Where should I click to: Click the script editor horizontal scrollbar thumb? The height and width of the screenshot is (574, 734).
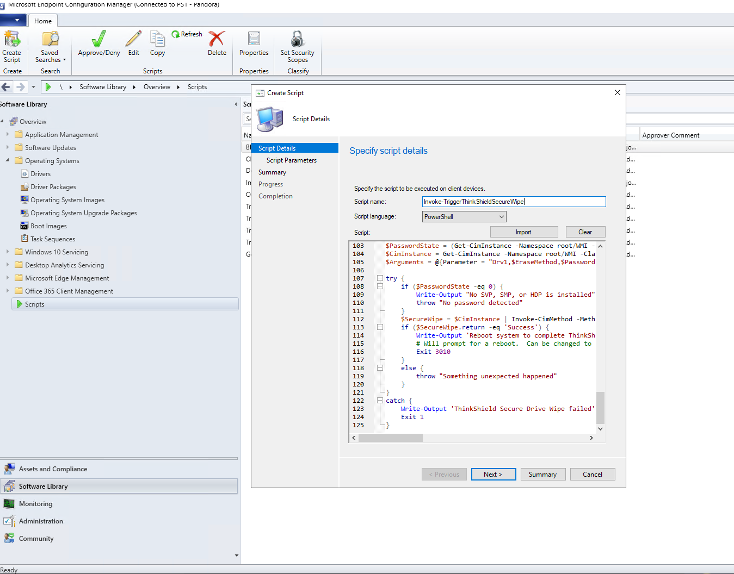pos(391,438)
